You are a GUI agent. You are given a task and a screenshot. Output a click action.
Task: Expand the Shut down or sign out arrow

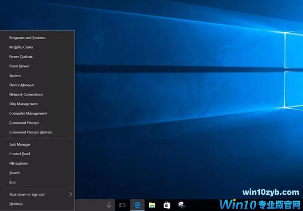[71, 194]
